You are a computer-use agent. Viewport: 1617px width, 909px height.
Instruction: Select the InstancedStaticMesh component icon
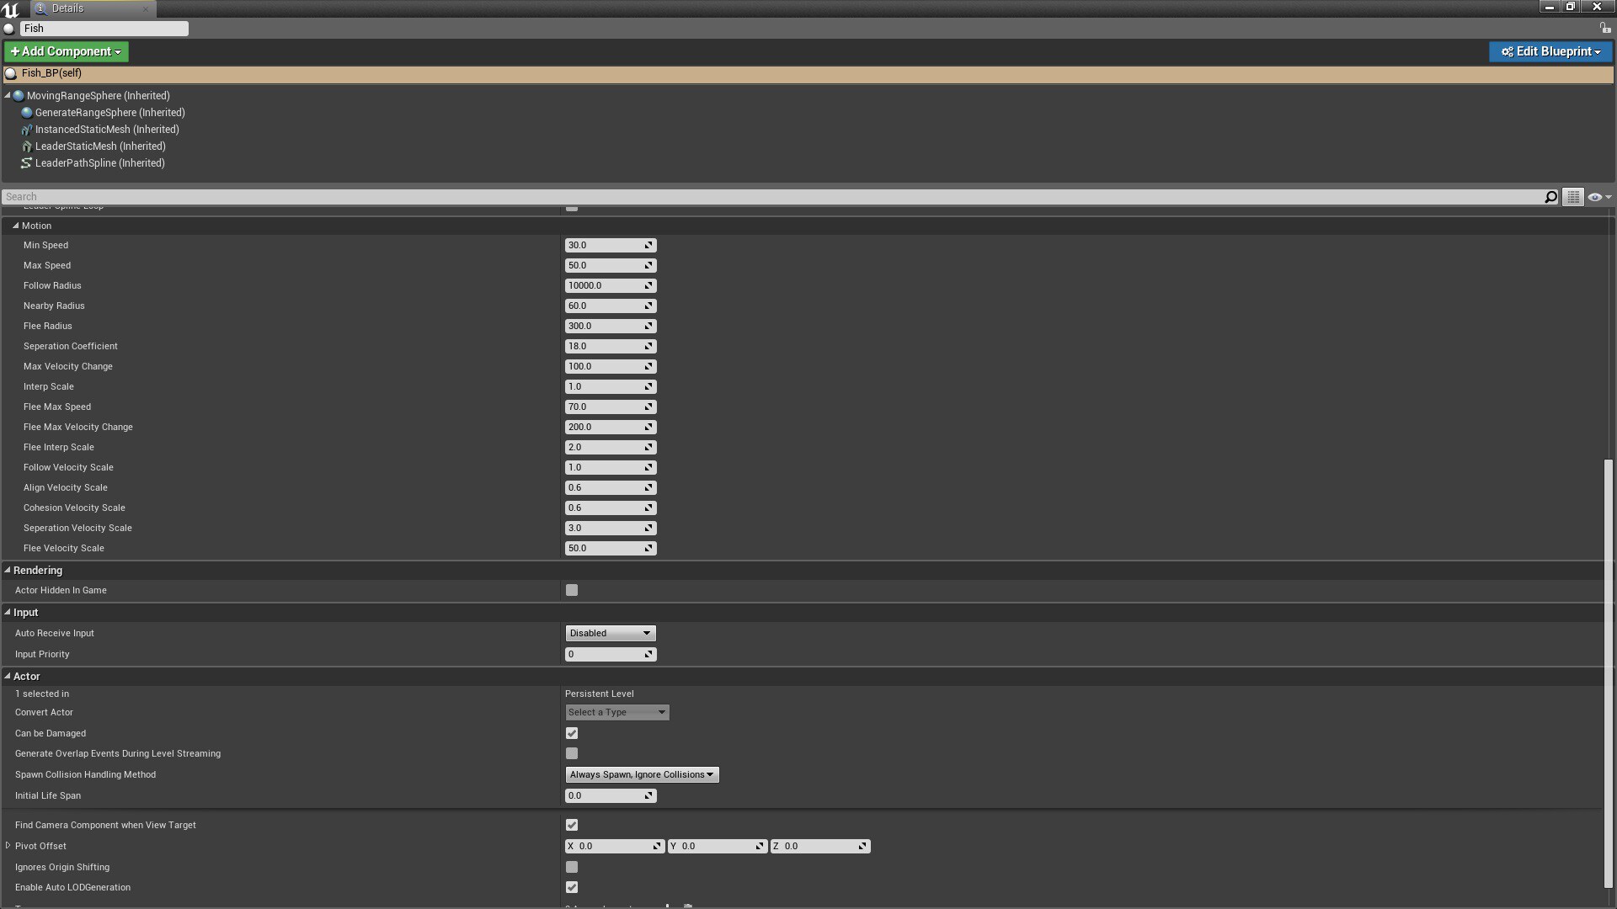click(26, 129)
